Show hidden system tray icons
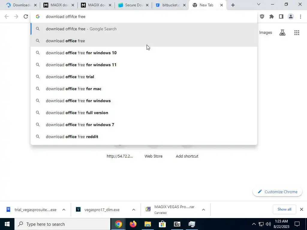This screenshot has width=307, height=230. [x=254, y=224]
